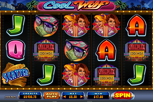This screenshot has height=102, width=153.
Task: Open the Options menu
Action: (21, 101)
